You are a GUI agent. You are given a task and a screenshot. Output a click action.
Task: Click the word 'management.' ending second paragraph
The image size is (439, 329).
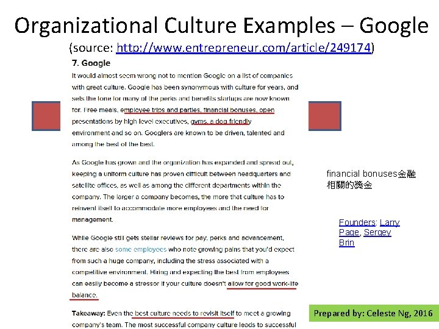(93, 219)
